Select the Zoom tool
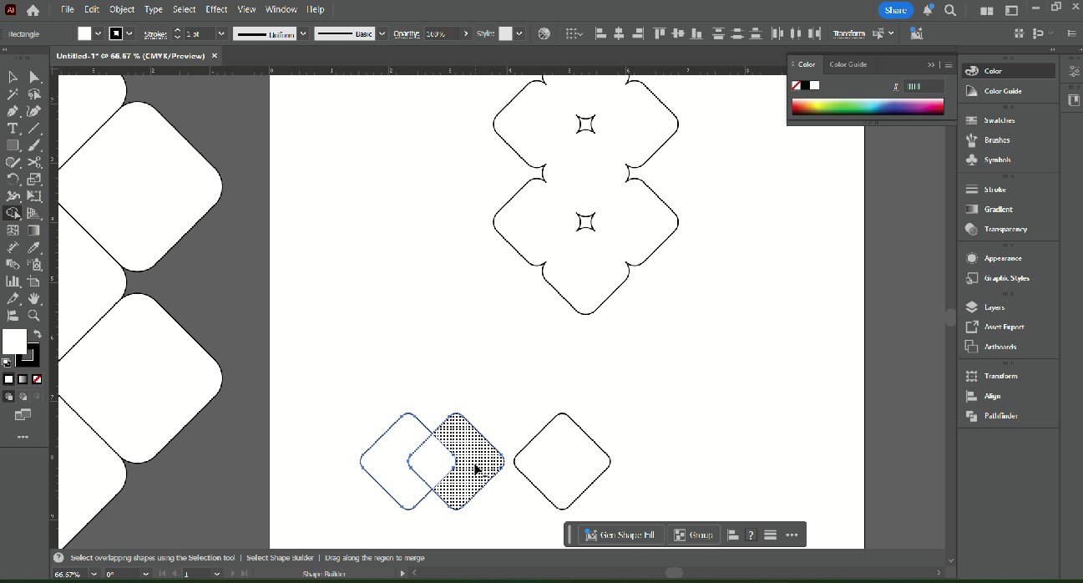This screenshot has width=1083, height=583. coord(34,316)
